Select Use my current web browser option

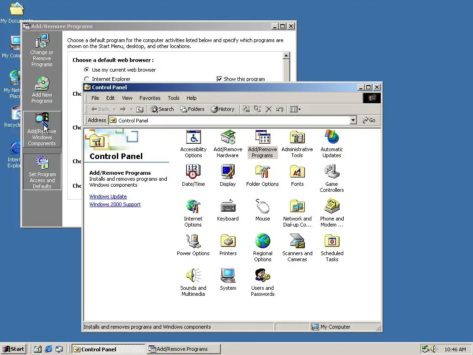(x=120, y=70)
